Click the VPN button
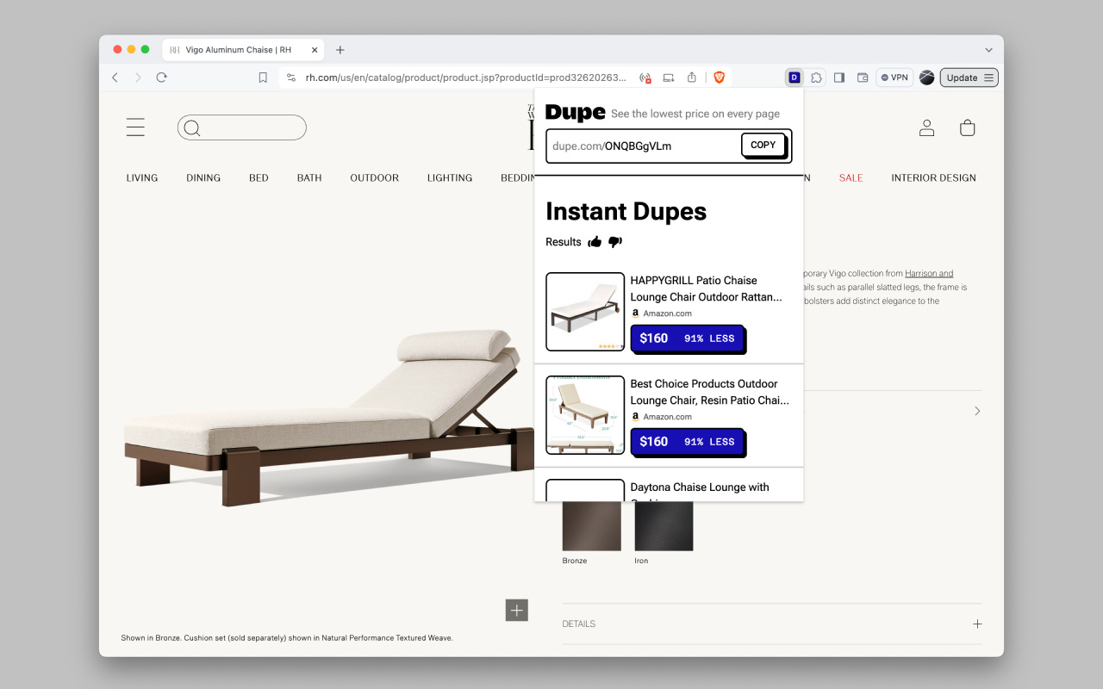This screenshot has height=689, width=1103. point(894,78)
